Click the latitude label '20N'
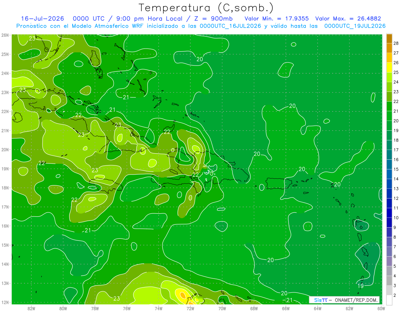 pos(5,150)
